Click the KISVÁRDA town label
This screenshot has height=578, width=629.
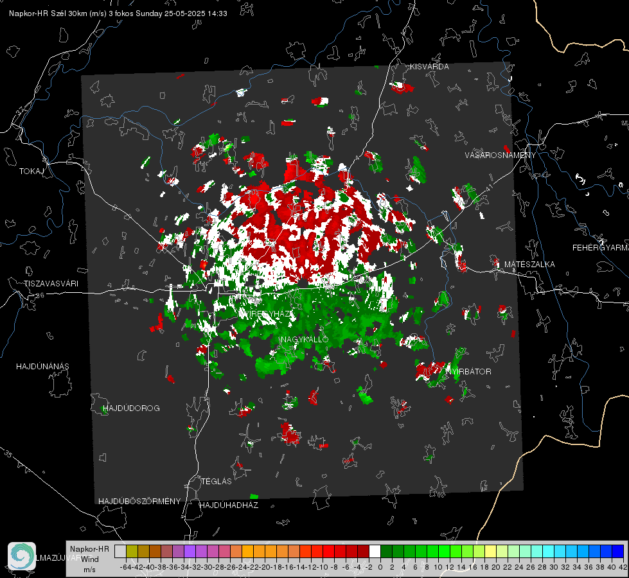point(429,67)
